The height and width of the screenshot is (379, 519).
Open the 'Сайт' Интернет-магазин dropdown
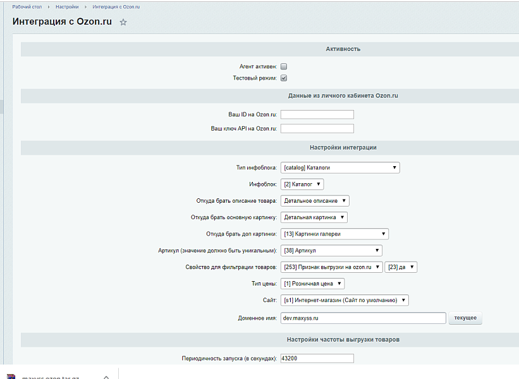(345, 300)
